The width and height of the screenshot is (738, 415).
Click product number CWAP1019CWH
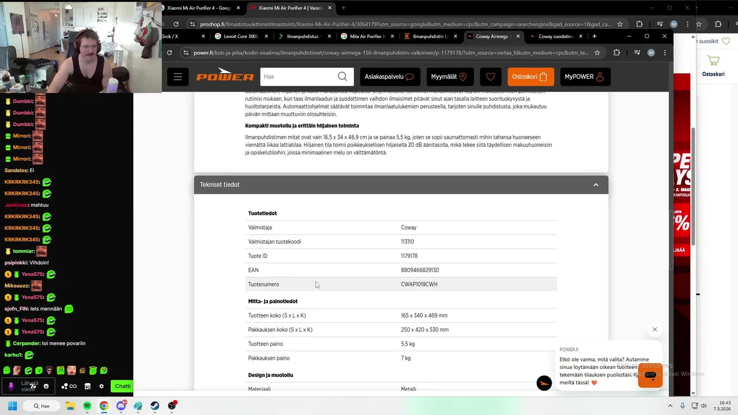point(419,284)
